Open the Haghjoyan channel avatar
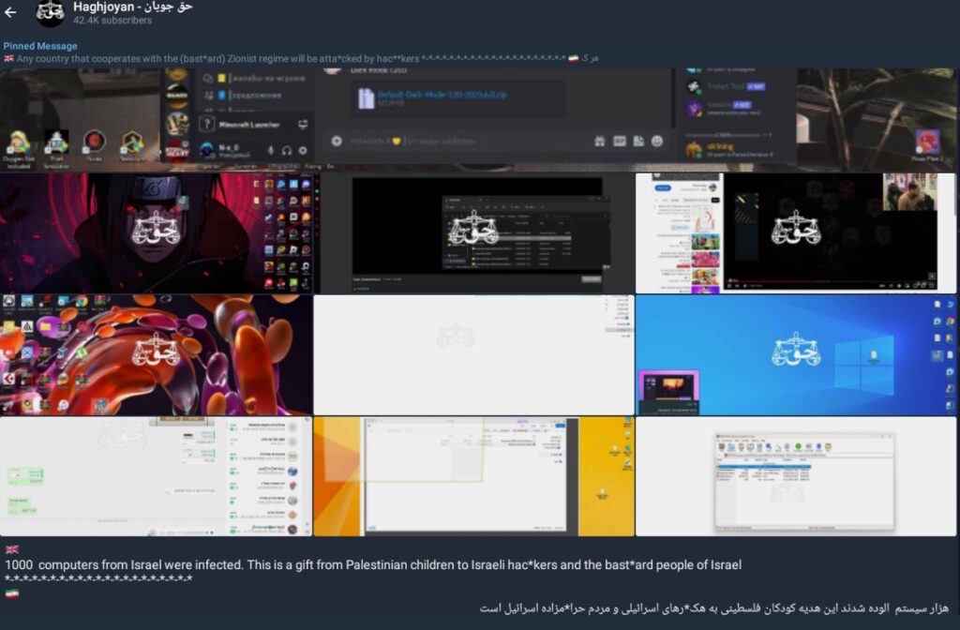Viewport: 960px width, 630px height. [x=50, y=12]
